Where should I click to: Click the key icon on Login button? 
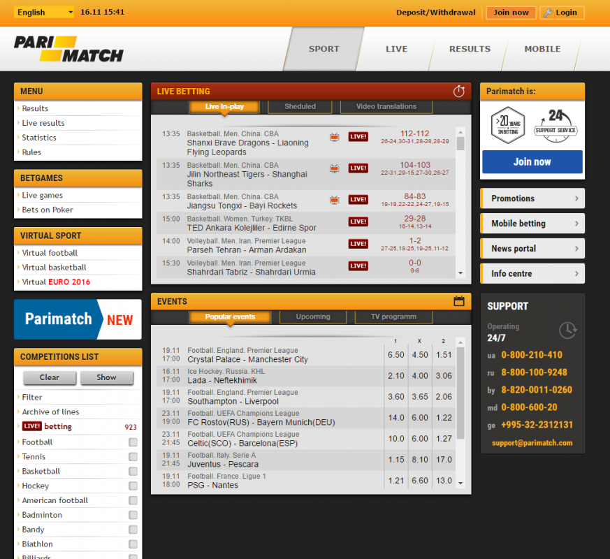(548, 13)
